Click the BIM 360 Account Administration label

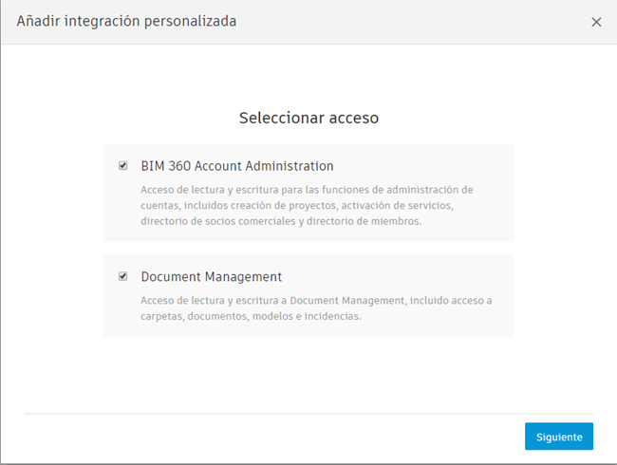point(237,166)
